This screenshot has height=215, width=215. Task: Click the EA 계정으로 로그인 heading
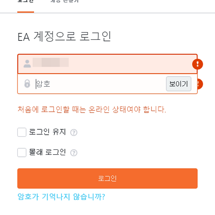pyautogui.click(x=64, y=36)
